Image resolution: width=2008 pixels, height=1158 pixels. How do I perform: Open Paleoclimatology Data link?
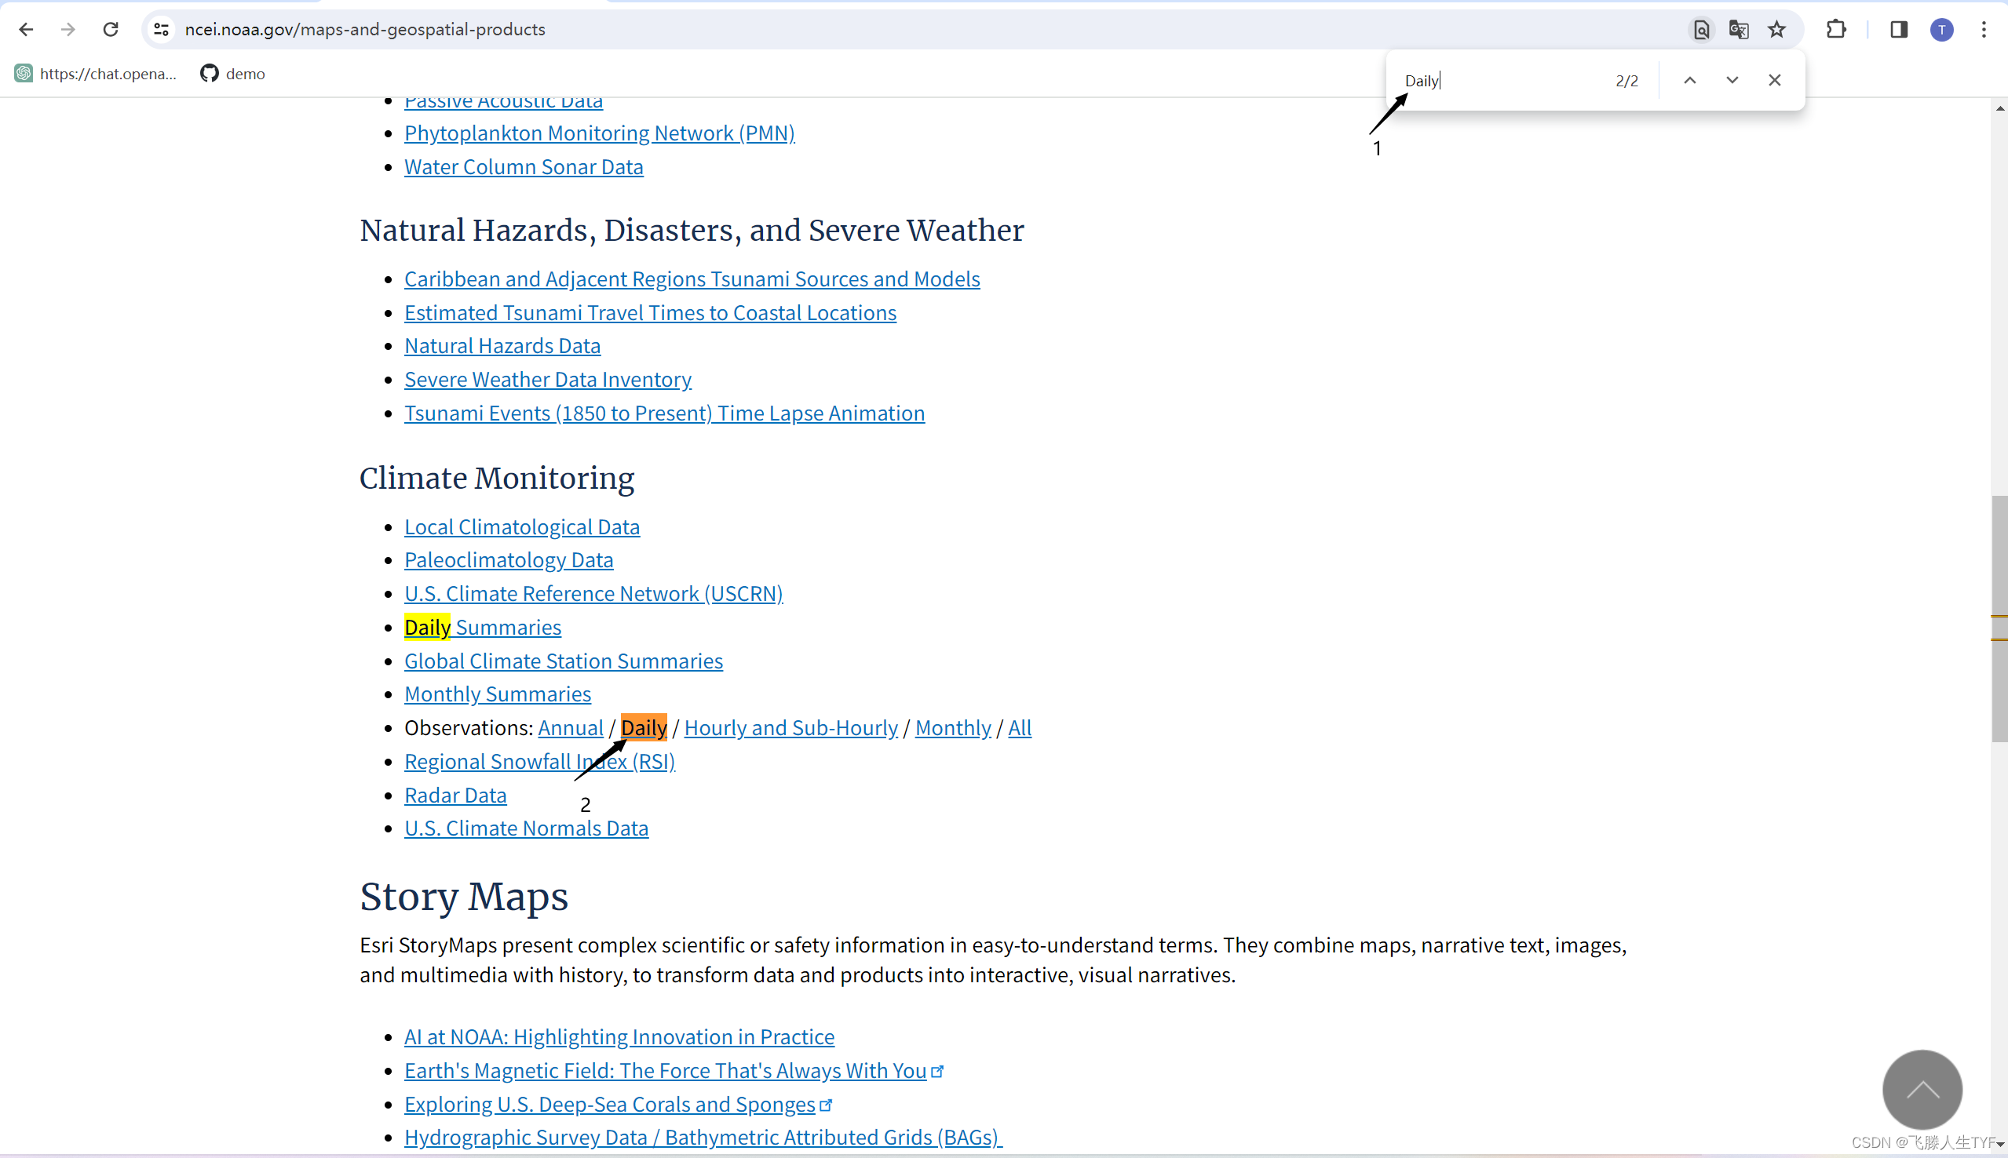point(509,560)
